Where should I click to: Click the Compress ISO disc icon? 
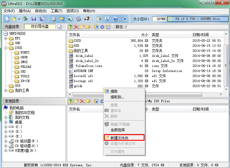pos(70,19)
